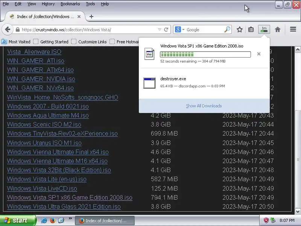Open WIN_GAMER_ATI.iso link
This screenshot has width=301, height=226.
pyautogui.click(x=35, y=61)
